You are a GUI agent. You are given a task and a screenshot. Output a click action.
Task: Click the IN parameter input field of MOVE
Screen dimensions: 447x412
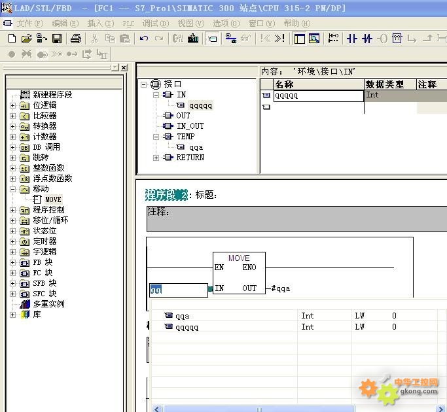(179, 290)
